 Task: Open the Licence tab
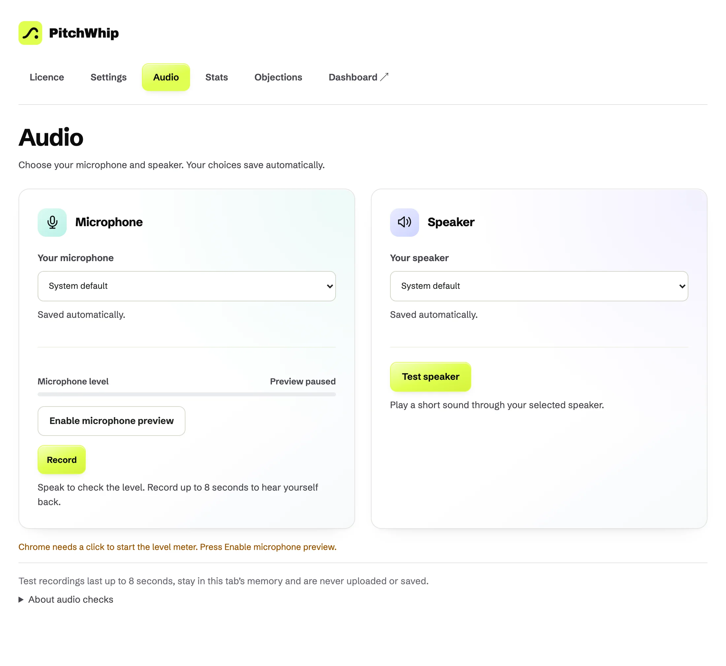[47, 77]
